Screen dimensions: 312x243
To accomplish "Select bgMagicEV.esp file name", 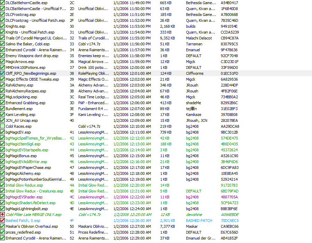I will [x=18, y=132].
